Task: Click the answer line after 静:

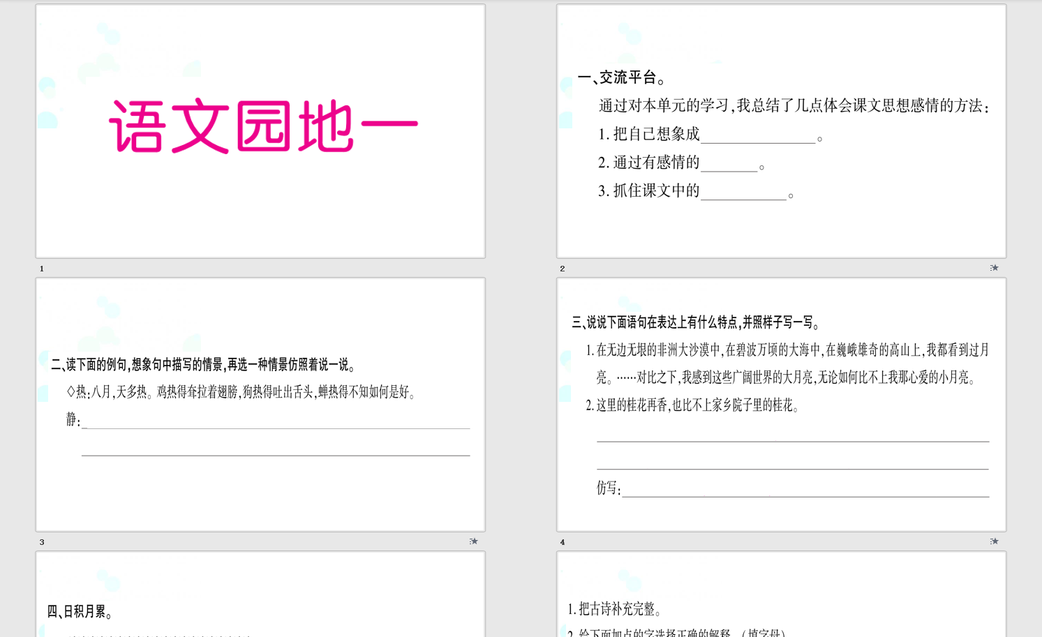Action: (276, 421)
